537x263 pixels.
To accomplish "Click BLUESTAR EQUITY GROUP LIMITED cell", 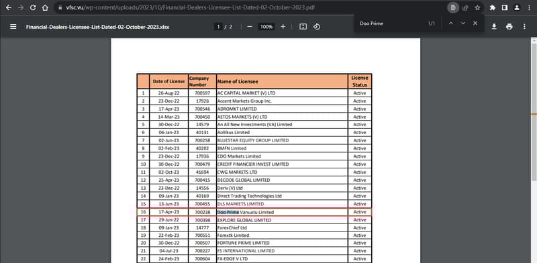I will pyautogui.click(x=282, y=140).
